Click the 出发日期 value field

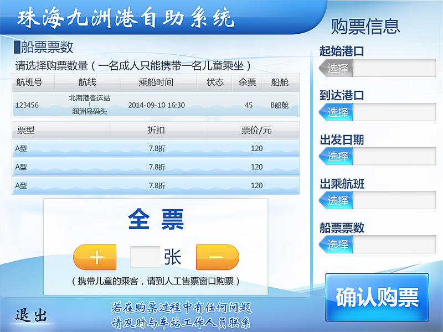(394, 156)
